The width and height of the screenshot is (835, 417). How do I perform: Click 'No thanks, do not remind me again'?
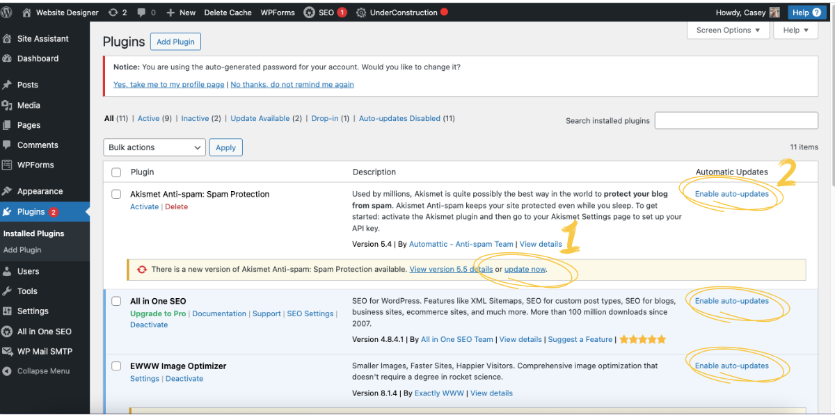(292, 85)
